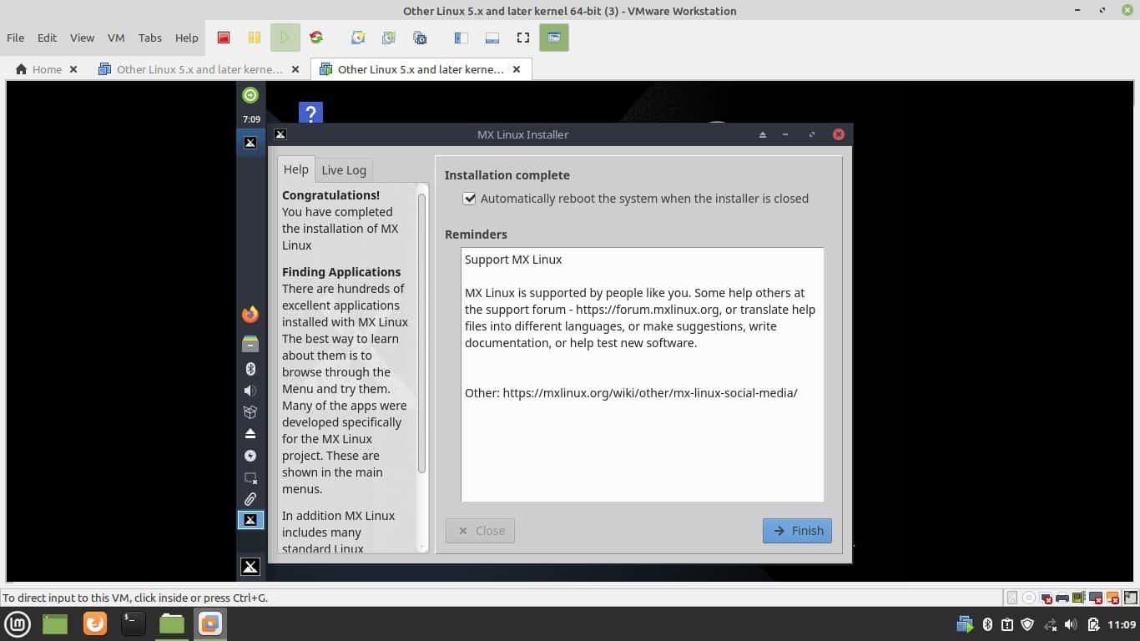Open the Edit menu
1140x641 pixels.
pyautogui.click(x=48, y=38)
